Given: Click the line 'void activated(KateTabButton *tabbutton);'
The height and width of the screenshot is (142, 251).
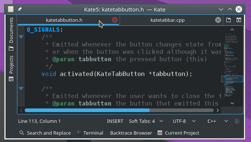Looking at the screenshot, I should tap(117, 74).
